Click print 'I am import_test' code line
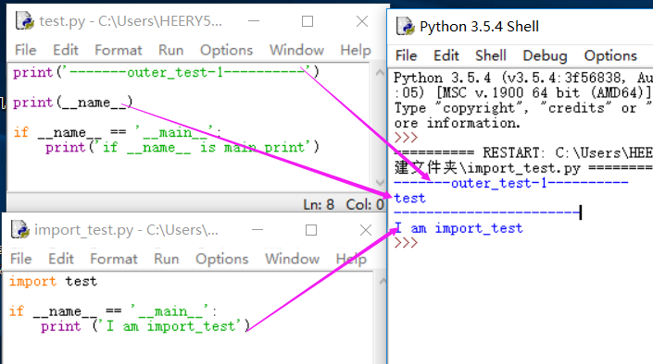The height and width of the screenshot is (364, 653). [x=144, y=326]
